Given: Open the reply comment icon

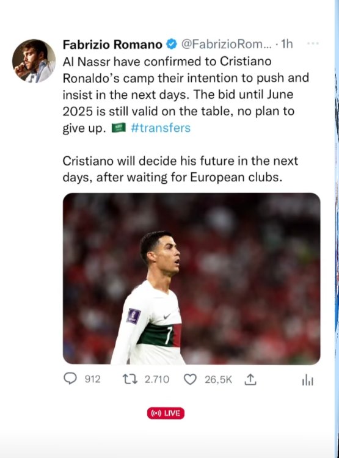Looking at the screenshot, I should coord(70,379).
